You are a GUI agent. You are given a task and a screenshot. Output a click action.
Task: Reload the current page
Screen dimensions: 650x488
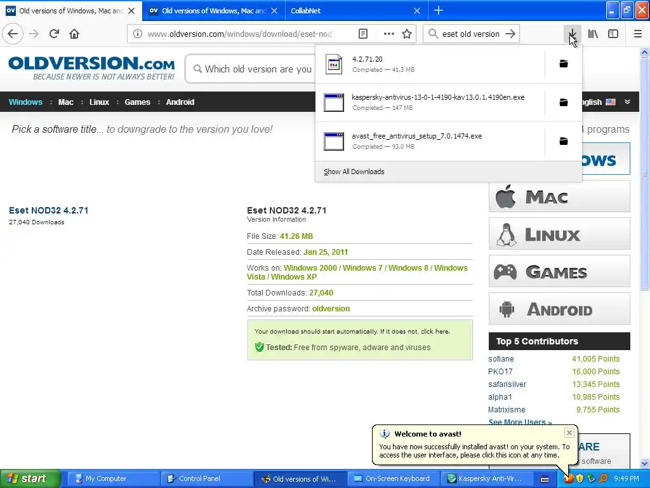(54, 34)
